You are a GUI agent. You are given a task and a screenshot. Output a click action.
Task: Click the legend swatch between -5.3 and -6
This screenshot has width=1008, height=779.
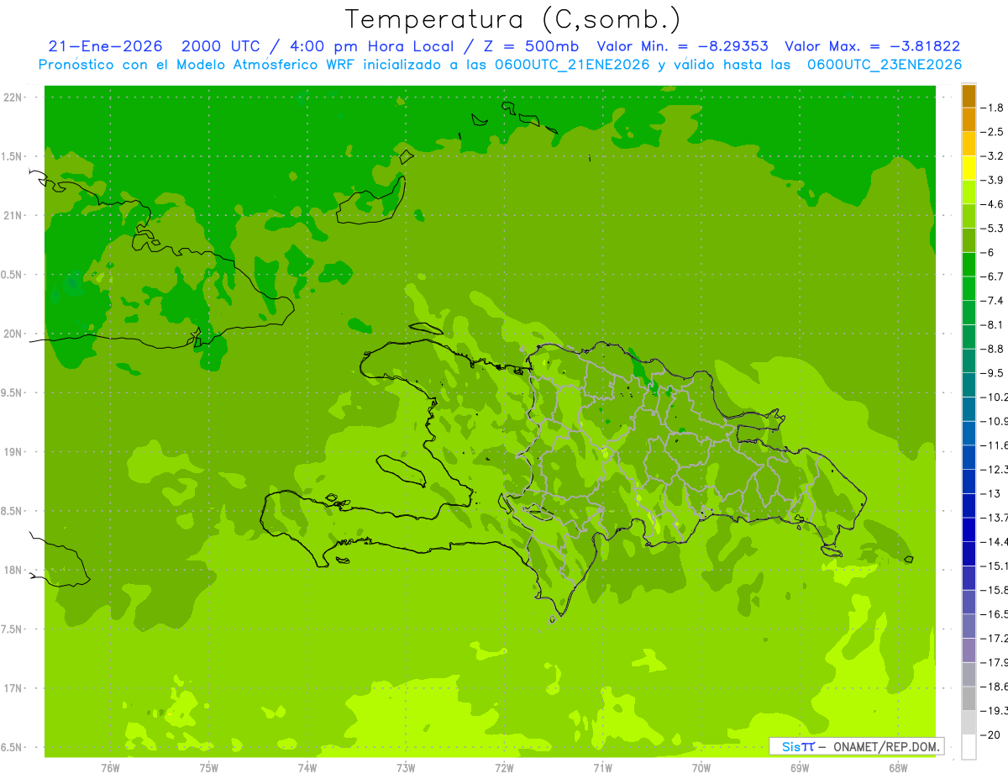969,240
